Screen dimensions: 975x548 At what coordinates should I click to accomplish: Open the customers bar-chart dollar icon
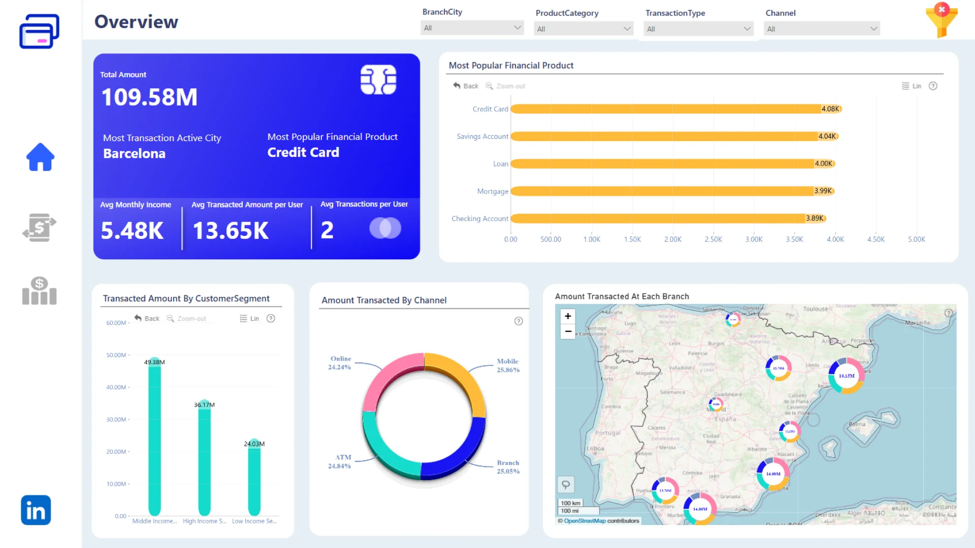tap(39, 291)
